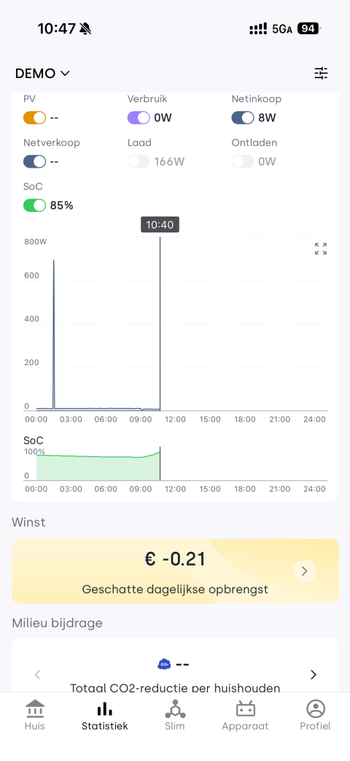Open the Apparaat device icon
Screen dimensions: 350x761
(x=245, y=709)
